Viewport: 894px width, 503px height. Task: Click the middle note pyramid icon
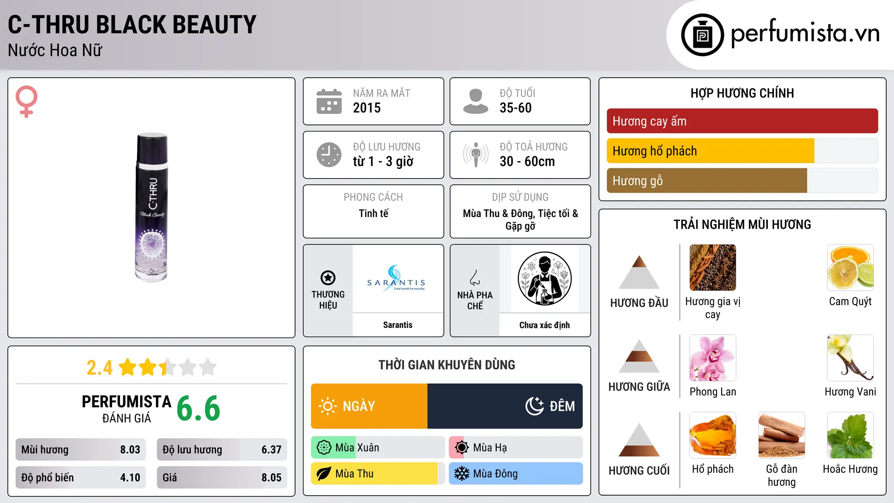point(639,356)
